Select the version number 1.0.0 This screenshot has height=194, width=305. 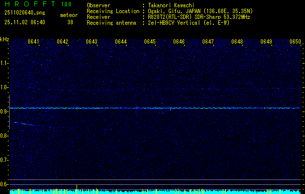(66, 4)
